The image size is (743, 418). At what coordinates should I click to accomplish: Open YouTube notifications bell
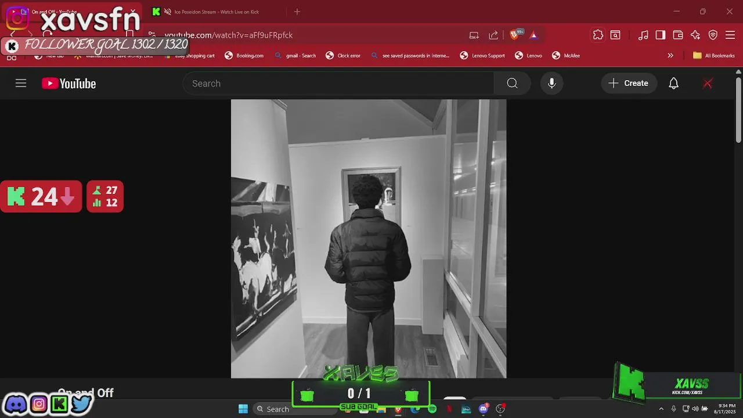[x=673, y=84]
